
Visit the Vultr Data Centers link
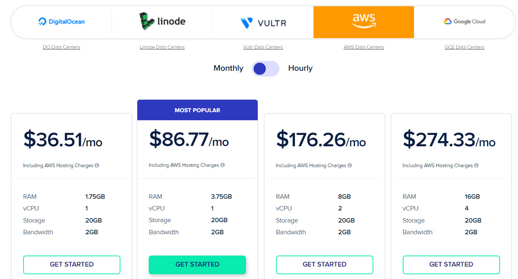[263, 47]
